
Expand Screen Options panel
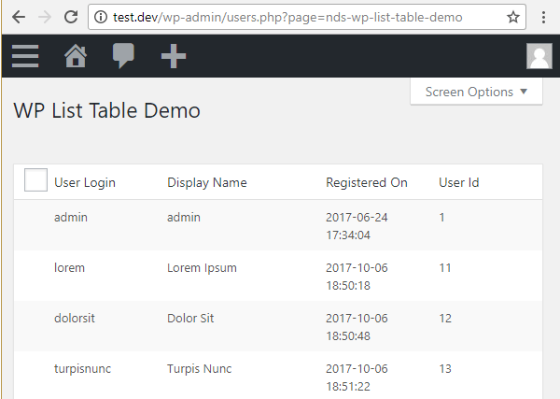476,93
